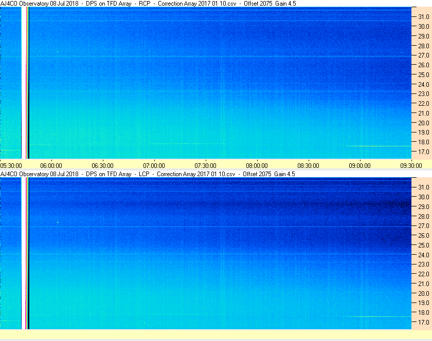Pick the 24.0 frequency label on LCP plot
The height and width of the screenshot is (341, 432).
424,255
